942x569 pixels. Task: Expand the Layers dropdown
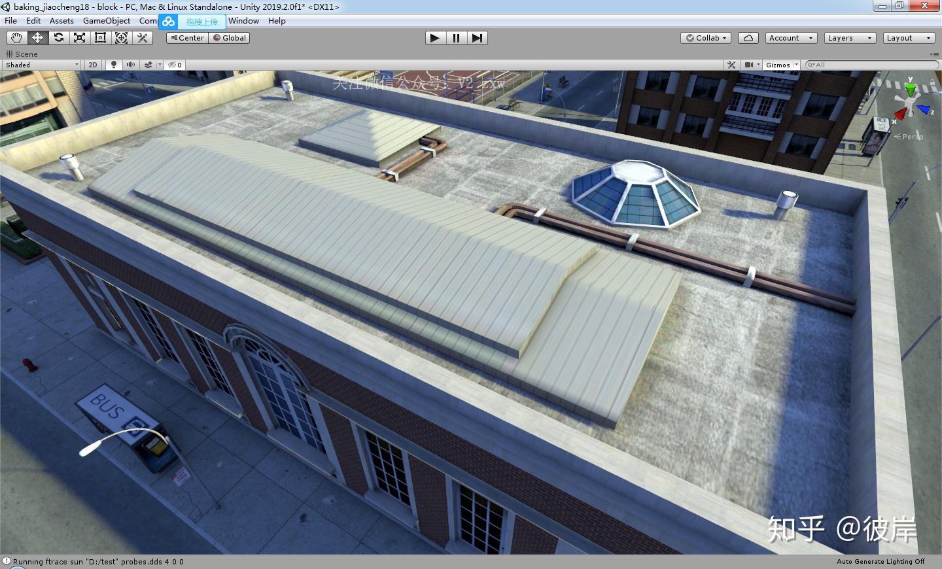coord(850,38)
